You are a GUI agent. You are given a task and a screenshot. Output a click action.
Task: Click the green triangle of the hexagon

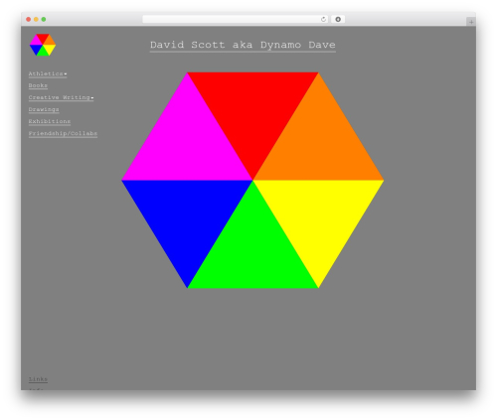click(x=252, y=252)
